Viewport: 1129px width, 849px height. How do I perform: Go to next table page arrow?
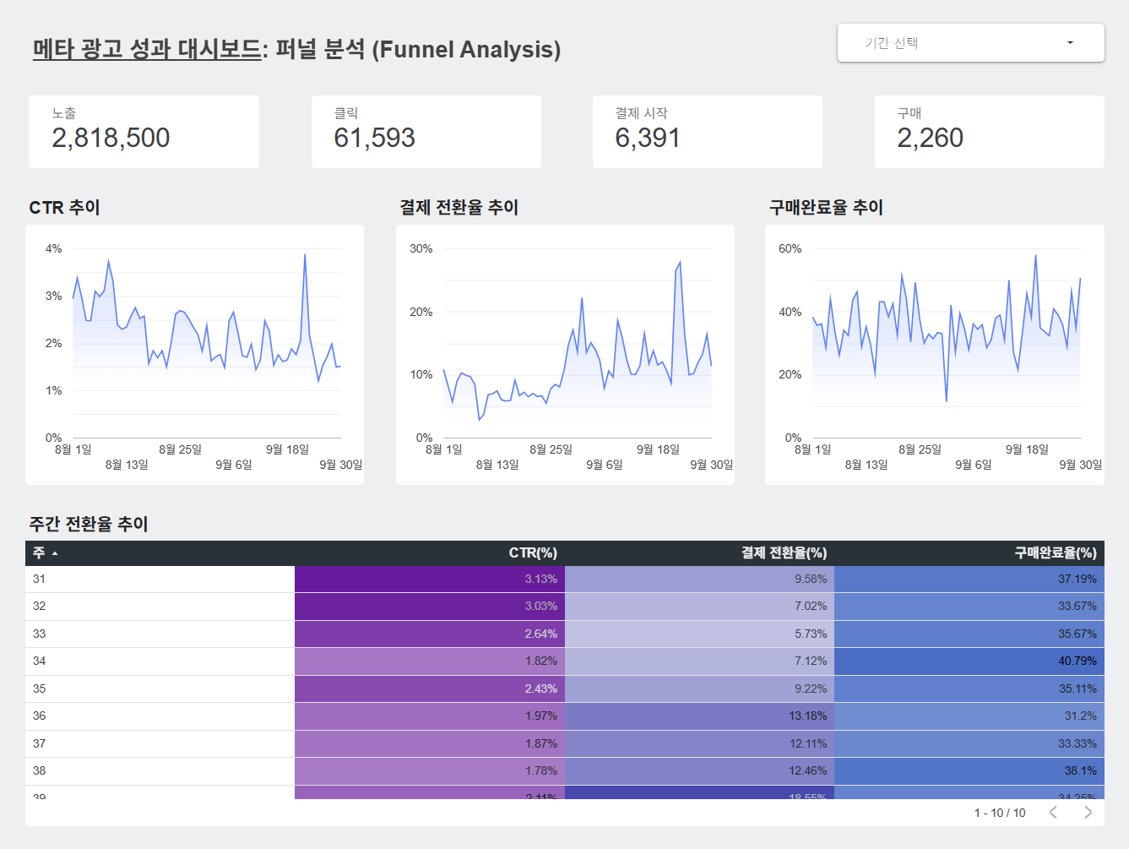tap(1088, 813)
